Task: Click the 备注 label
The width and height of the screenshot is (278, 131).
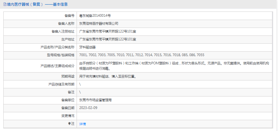Action: click(71, 92)
